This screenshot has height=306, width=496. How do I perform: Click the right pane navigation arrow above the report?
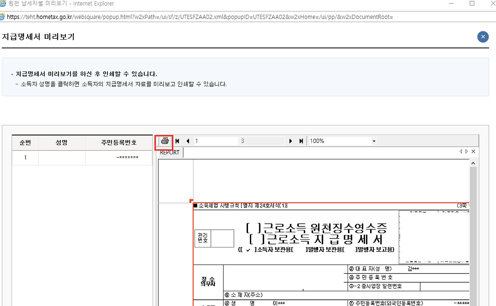pos(467,152)
